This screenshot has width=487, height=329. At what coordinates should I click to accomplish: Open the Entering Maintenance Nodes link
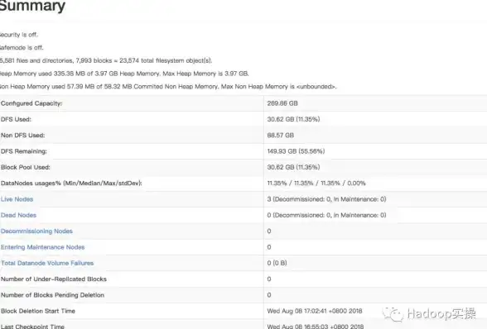point(42,247)
